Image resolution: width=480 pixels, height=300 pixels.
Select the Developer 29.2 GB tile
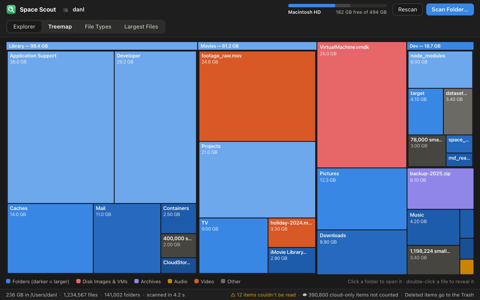(155, 127)
